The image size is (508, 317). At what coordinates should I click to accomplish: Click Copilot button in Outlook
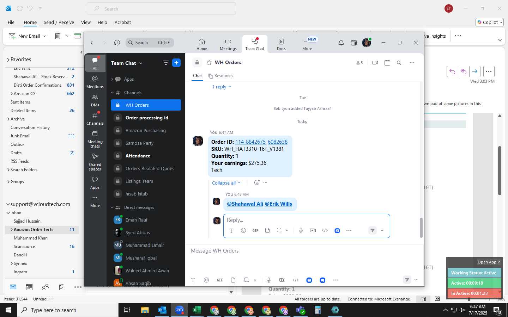click(x=489, y=22)
